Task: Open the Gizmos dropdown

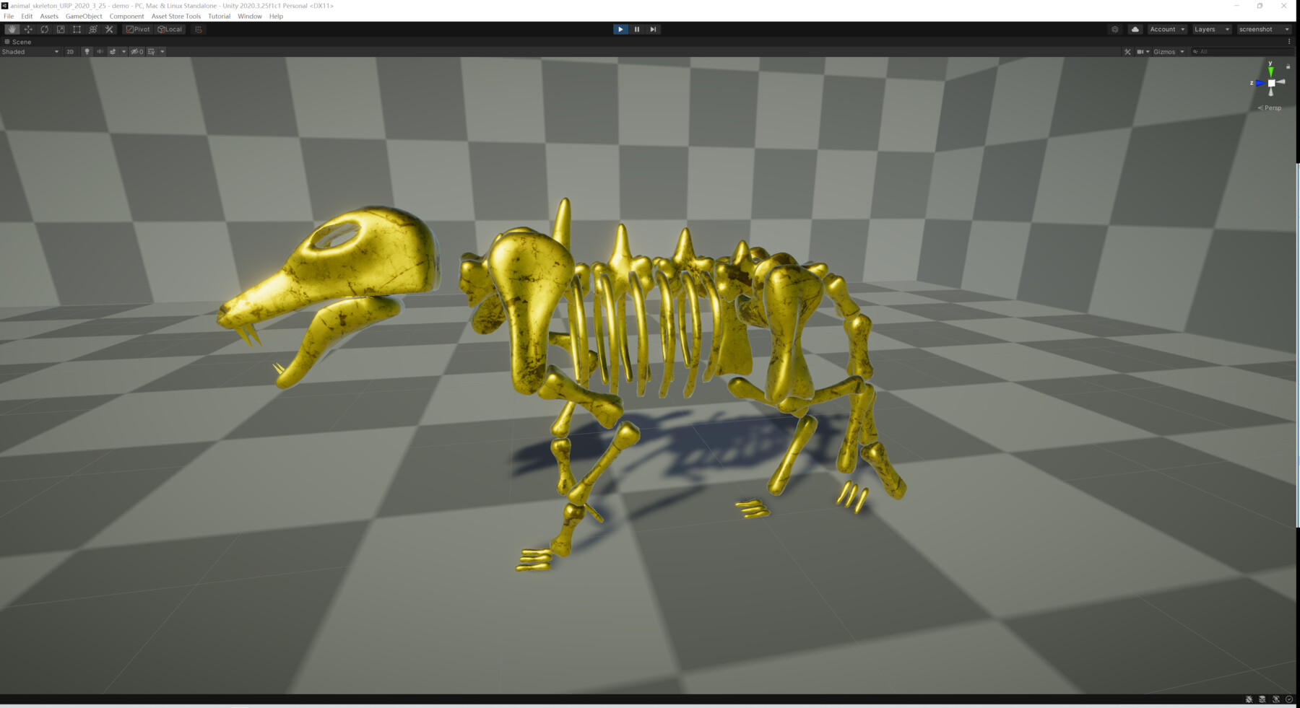Action: [1166, 51]
